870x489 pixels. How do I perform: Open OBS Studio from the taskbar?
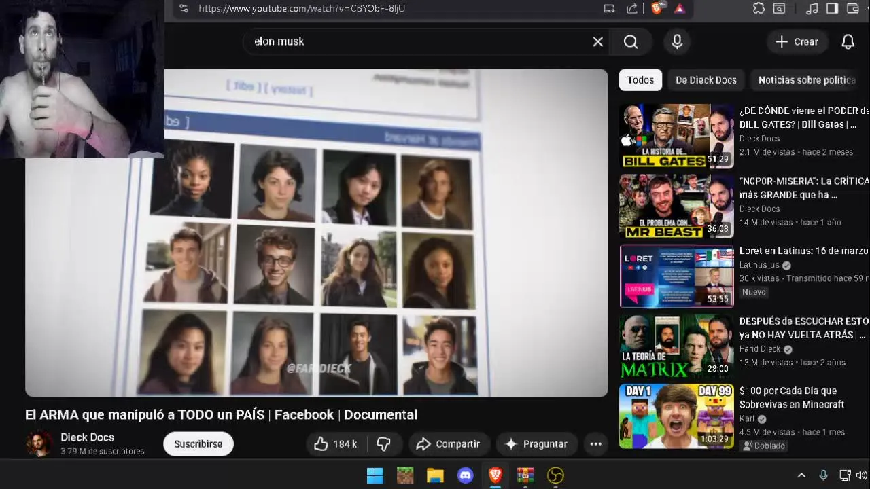556,475
